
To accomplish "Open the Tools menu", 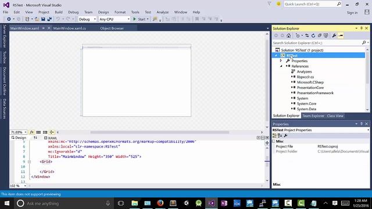I will (x=135, y=12).
